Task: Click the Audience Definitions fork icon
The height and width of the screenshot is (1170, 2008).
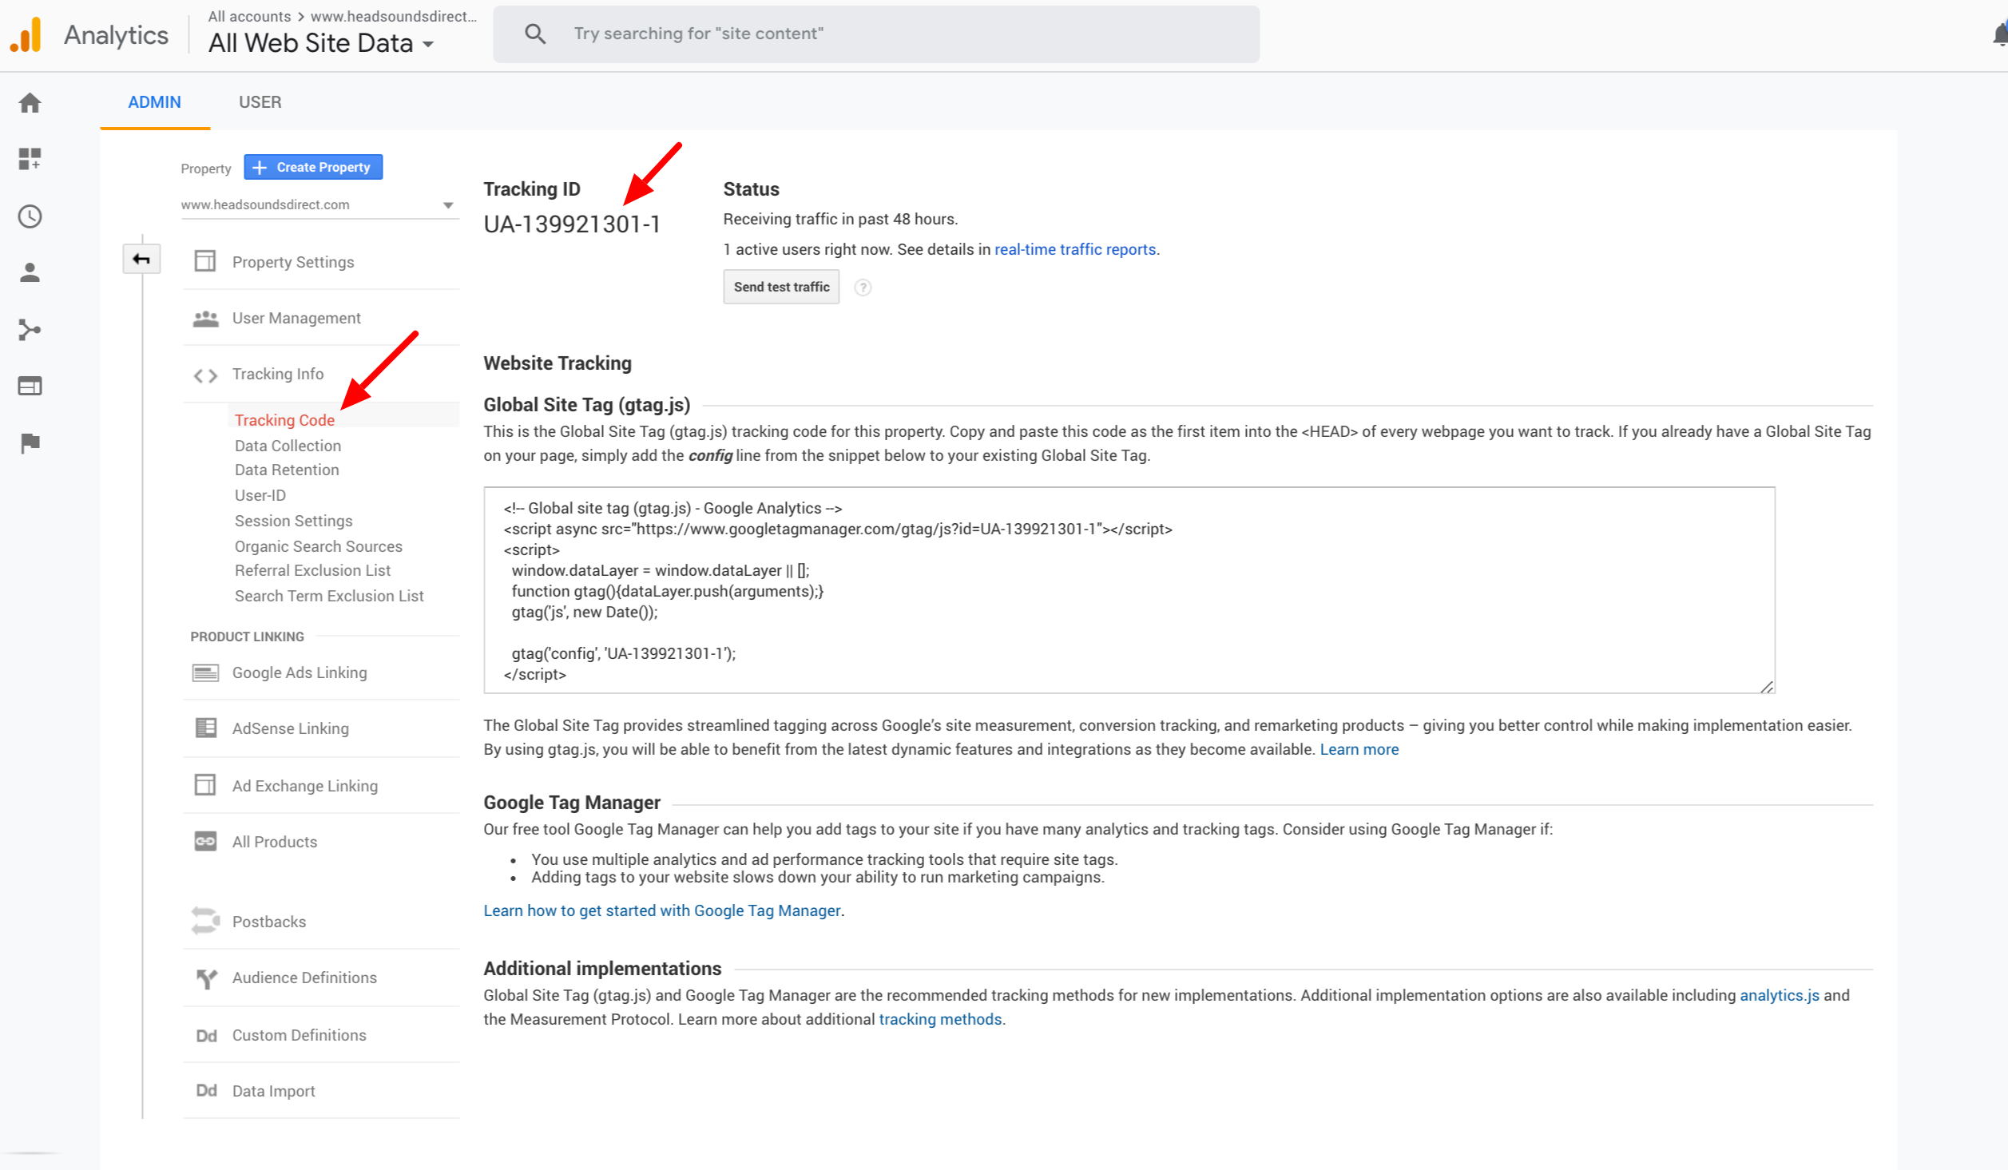Action: click(x=206, y=978)
